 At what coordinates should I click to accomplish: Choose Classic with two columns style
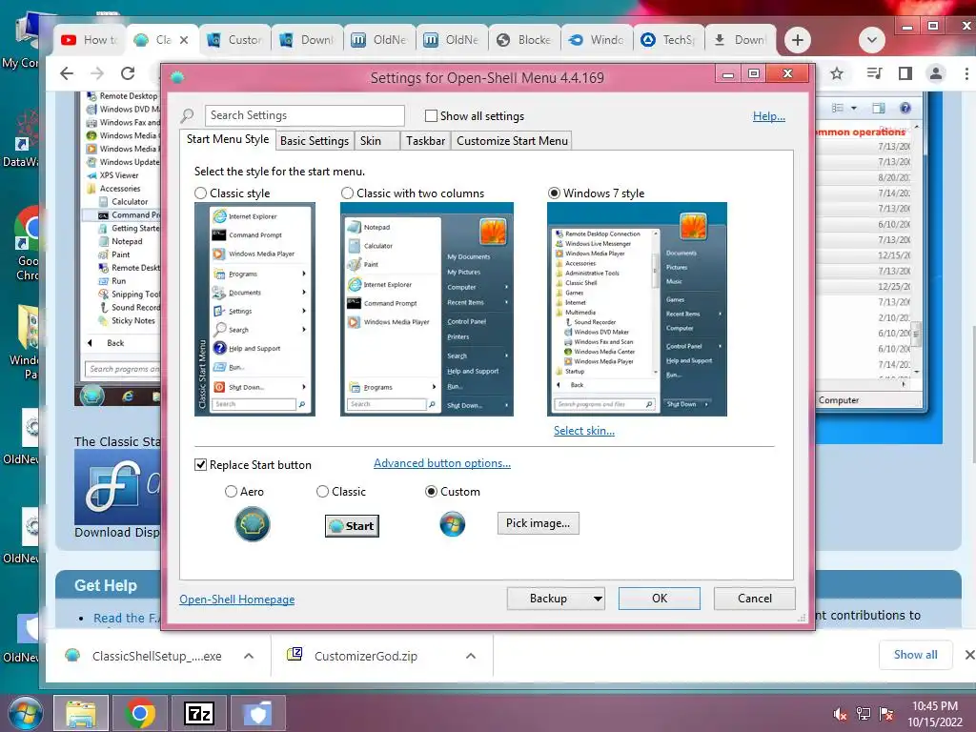(x=347, y=193)
